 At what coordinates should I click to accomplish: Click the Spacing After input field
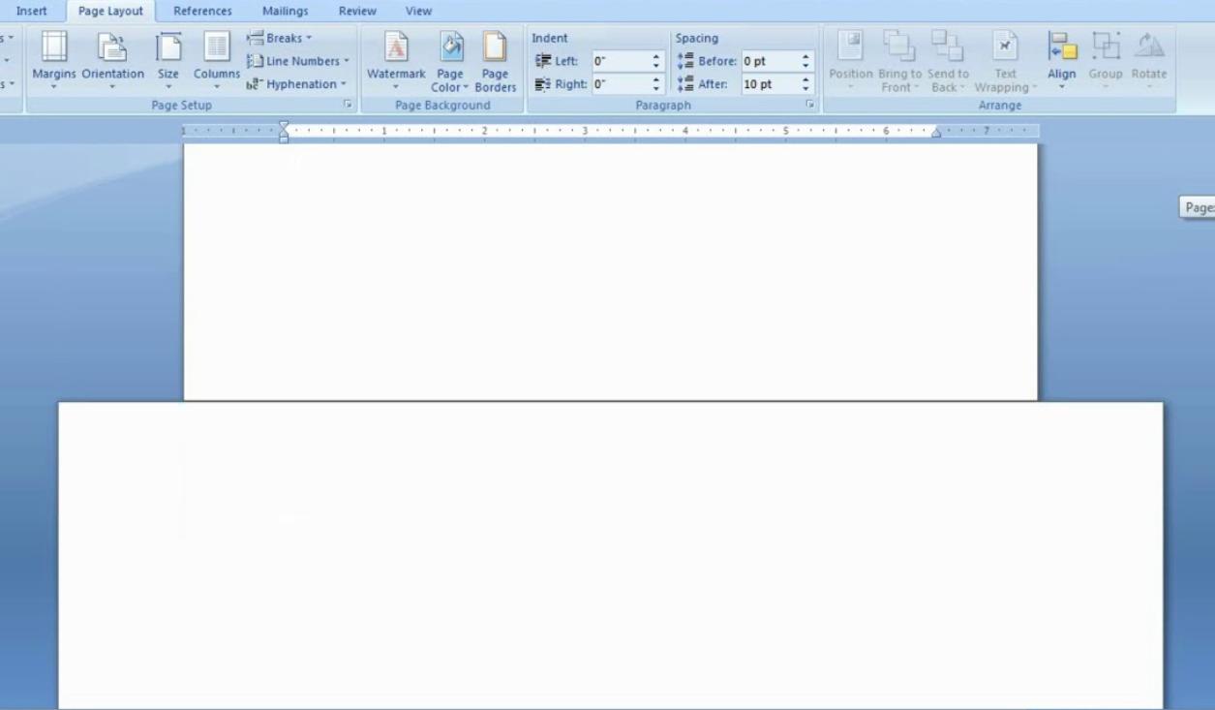pyautogui.click(x=770, y=84)
